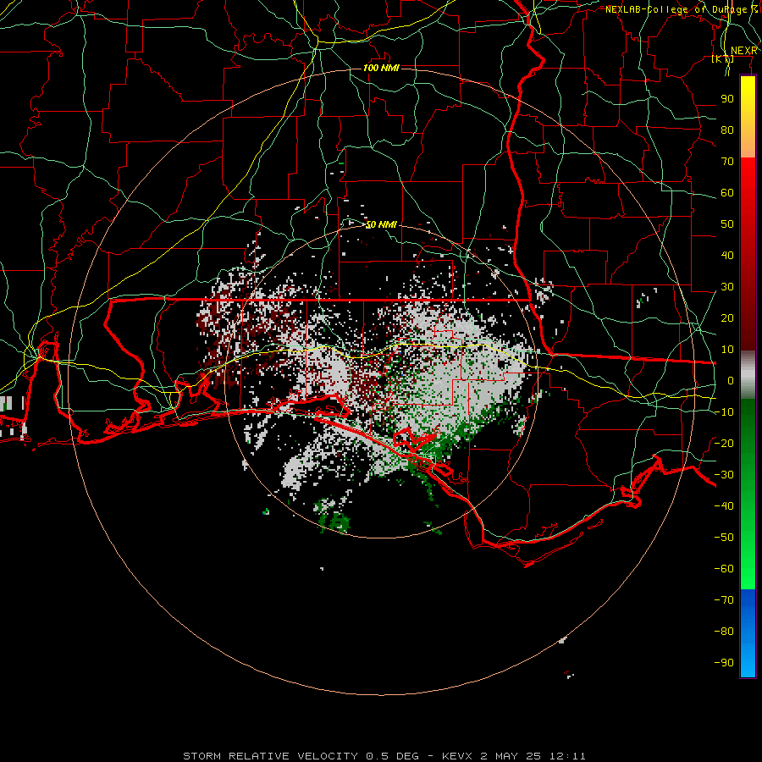Select the 0 value on velocity legend

731,380
